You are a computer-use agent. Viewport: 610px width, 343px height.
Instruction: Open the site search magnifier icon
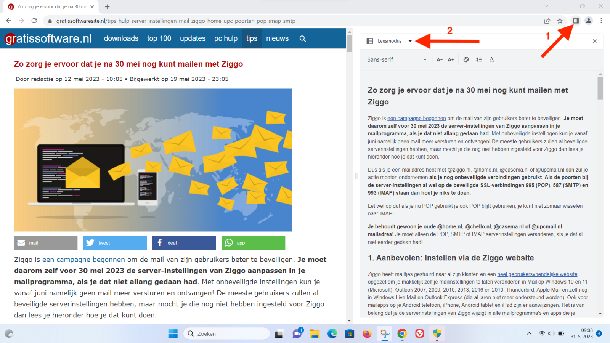(303, 38)
